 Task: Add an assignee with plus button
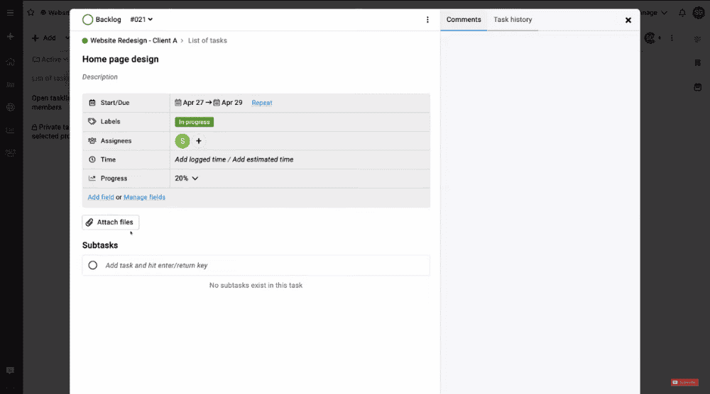pyautogui.click(x=198, y=141)
